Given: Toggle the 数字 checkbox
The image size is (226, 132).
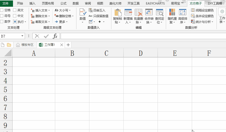Looking at the screenshot, I should 2,22.
